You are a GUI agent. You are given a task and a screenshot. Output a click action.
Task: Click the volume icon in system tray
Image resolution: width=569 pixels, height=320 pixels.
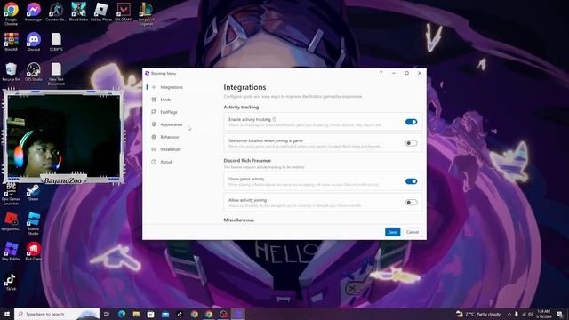(x=531, y=314)
